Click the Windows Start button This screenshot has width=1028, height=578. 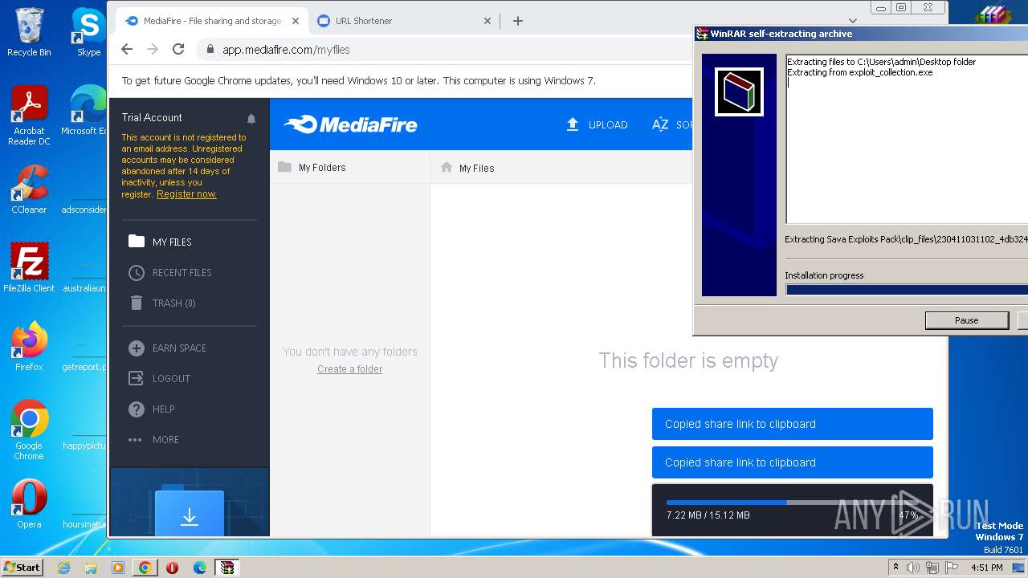coord(22,567)
